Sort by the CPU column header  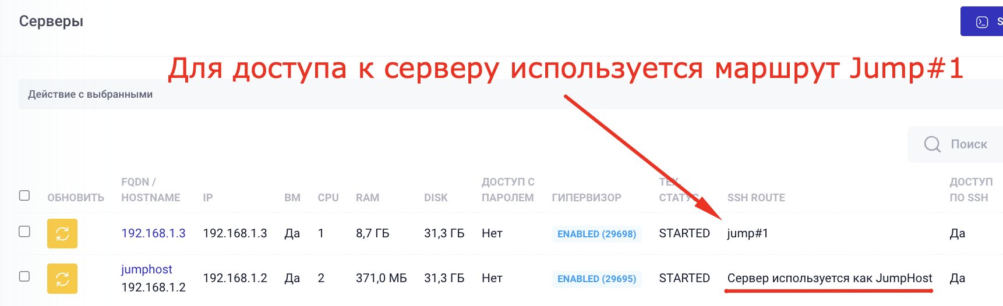pyautogui.click(x=328, y=198)
